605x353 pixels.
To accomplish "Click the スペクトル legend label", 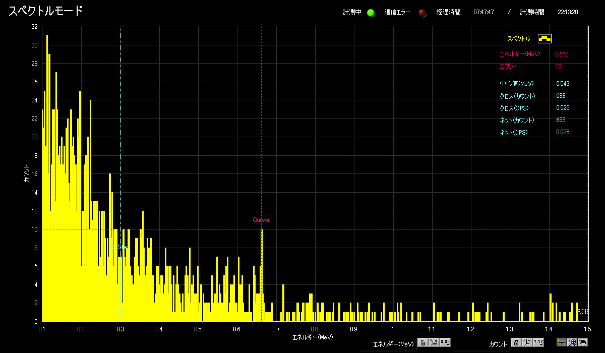I will click(518, 39).
